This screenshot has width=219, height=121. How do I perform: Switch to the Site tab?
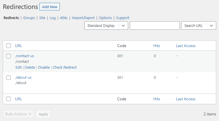(x=42, y=18)
